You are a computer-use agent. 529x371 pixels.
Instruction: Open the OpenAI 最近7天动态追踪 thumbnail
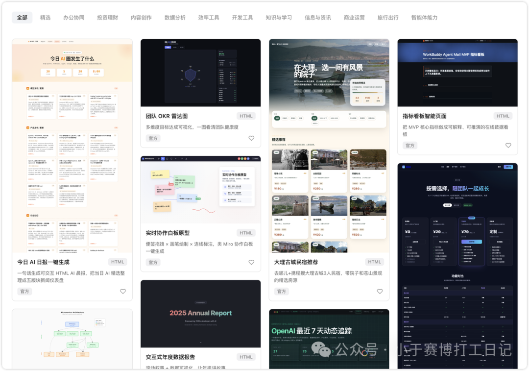(x=329, y=339)
